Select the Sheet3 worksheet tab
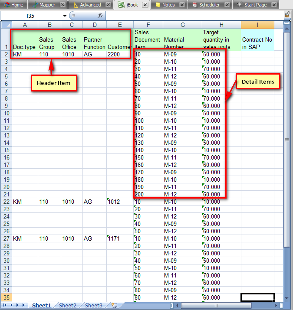This screenshot has width=293, height=310. click(x=93, y=305)
